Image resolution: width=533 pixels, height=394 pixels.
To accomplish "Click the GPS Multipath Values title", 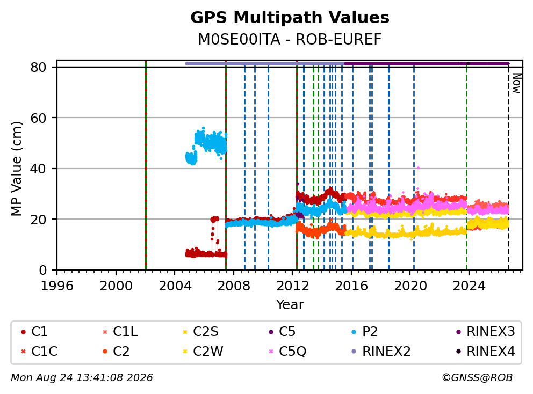I will (x=290, y=18).
